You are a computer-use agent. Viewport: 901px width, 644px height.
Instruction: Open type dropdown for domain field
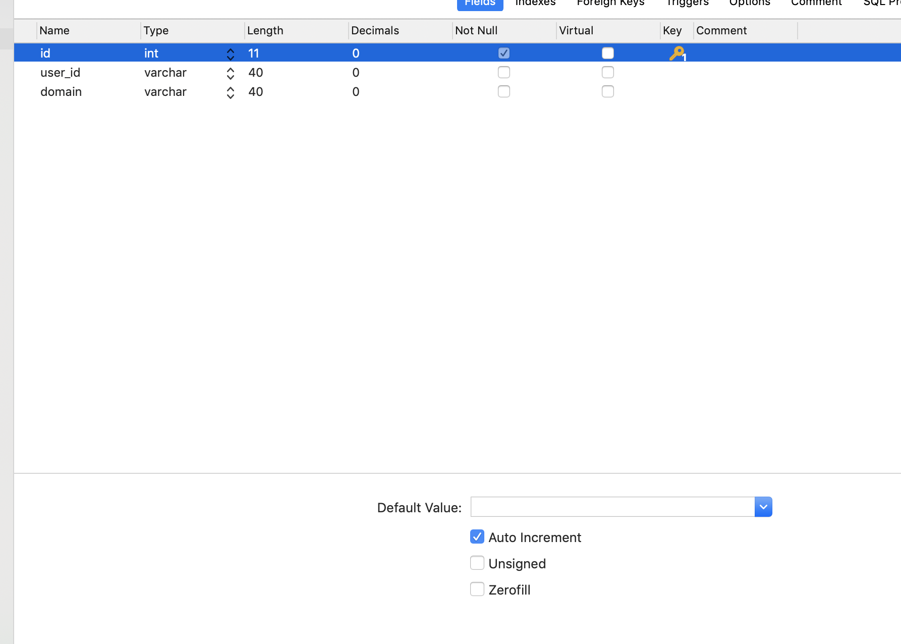click(x=230, y=92)
